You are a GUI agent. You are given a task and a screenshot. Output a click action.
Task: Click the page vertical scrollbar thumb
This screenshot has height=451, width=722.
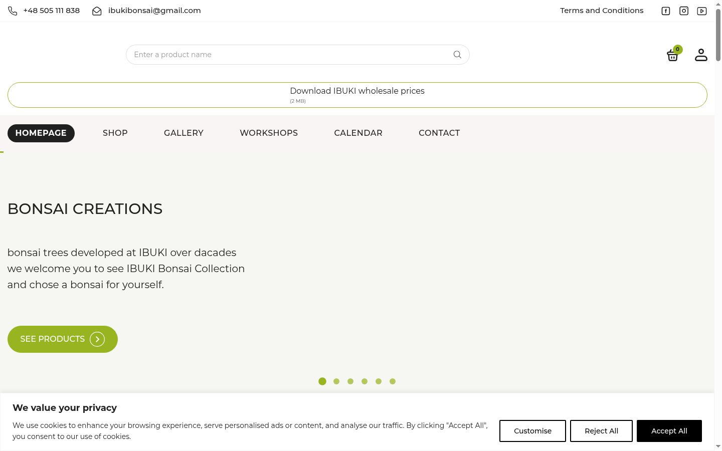[718, 35]
